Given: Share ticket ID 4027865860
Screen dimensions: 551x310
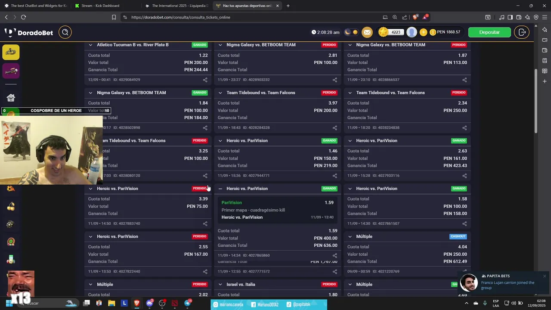Looking at the screenshot, I should pos(334,255).
